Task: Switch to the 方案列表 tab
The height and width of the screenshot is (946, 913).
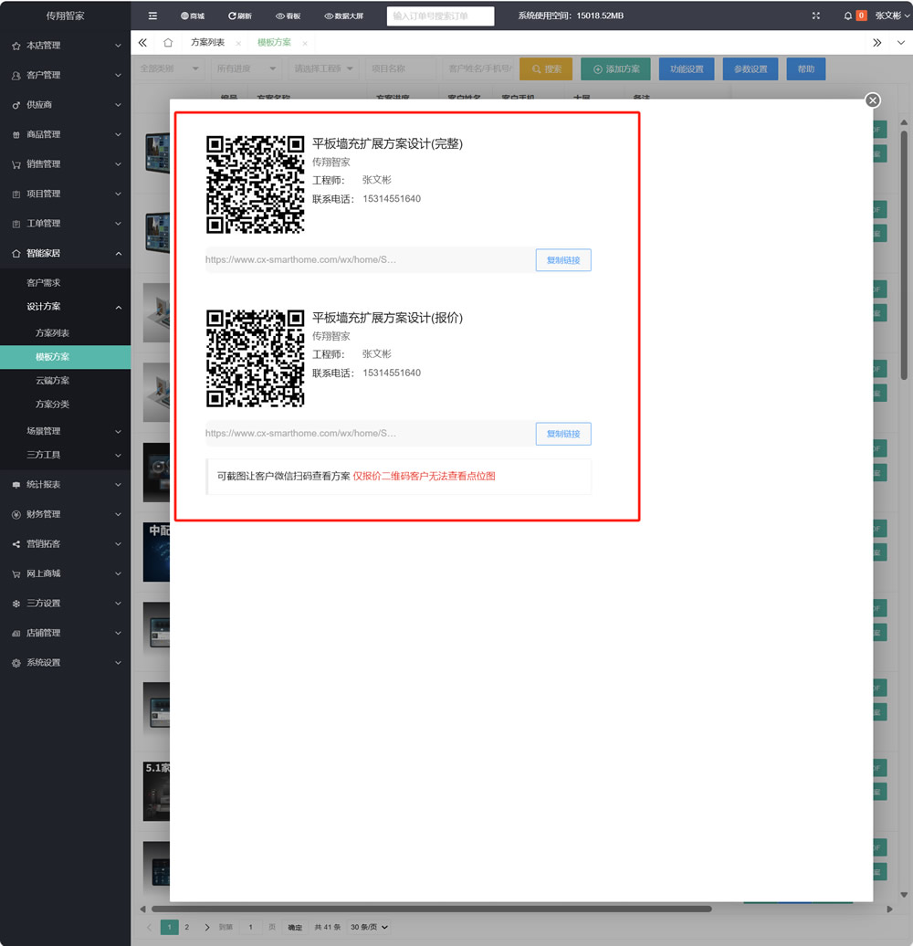Action: [x=207, y=42]
